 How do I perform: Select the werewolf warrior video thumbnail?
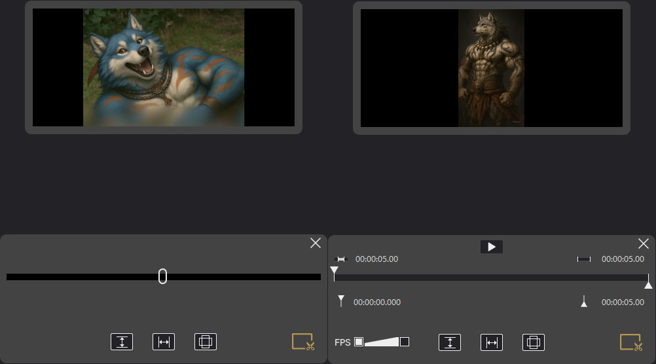492,68
